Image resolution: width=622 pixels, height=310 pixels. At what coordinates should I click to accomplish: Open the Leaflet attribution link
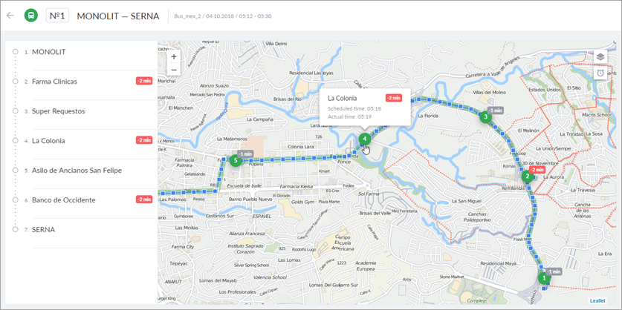coord(597,300)
